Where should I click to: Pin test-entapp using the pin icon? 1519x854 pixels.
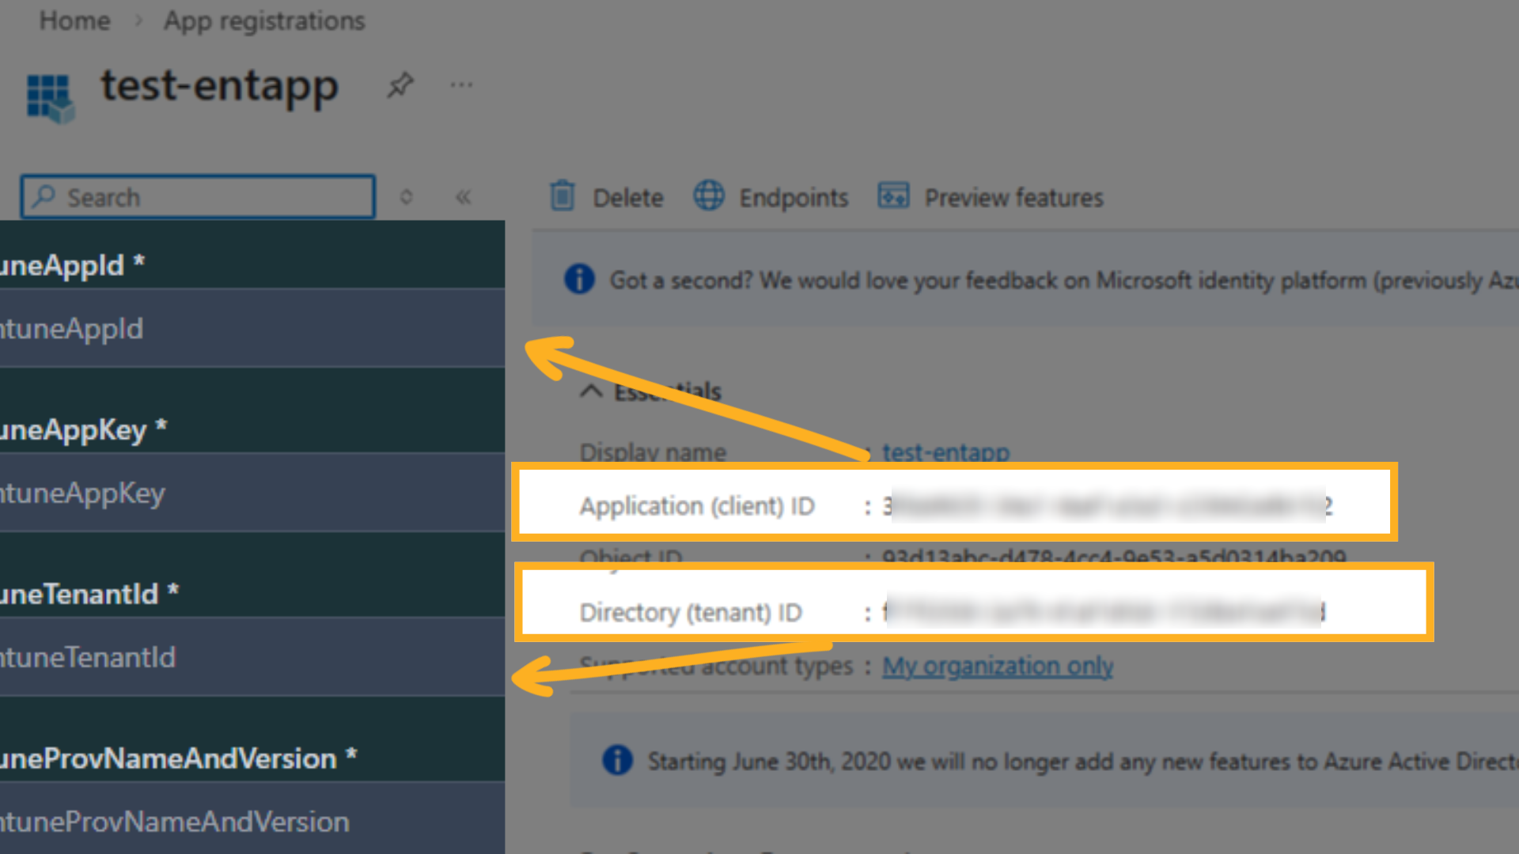(x=400, y=85)
